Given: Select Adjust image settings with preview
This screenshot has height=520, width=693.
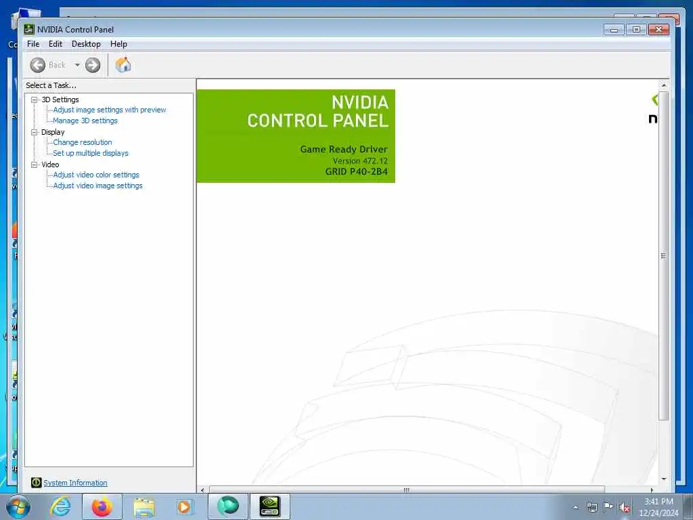Looking at the screenshot, I should 109,110.
